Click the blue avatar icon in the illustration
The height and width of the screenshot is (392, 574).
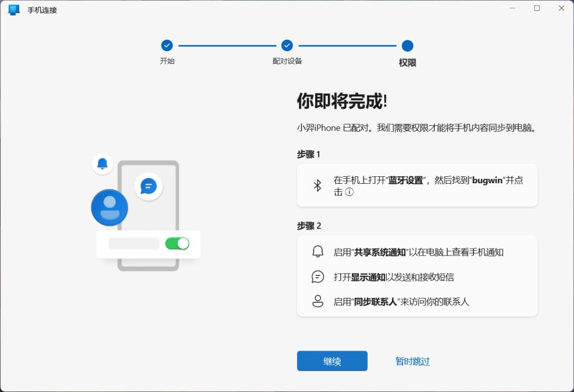click(x=109, y=208)
